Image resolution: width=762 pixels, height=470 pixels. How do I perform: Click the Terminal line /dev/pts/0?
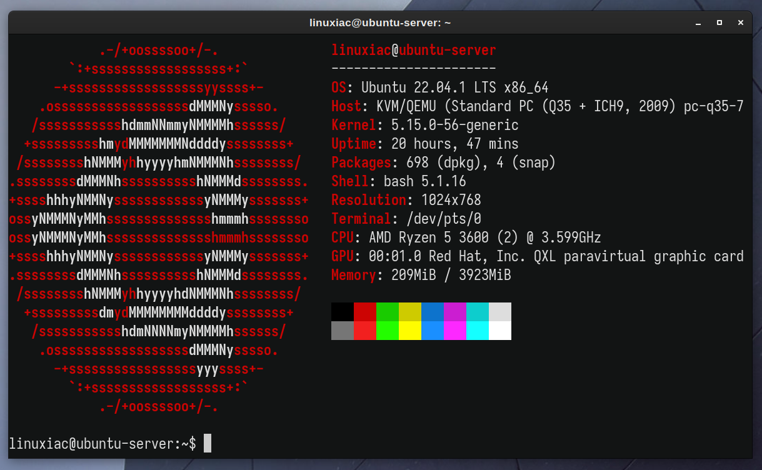[x=406, y=219]
